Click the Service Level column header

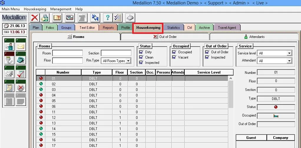tap(209, 72)
